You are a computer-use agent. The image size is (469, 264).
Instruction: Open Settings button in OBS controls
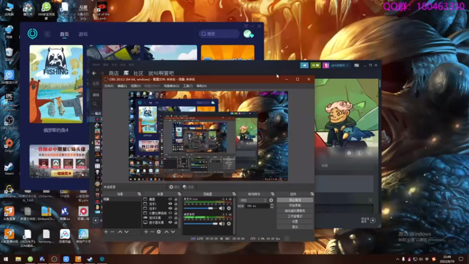pos(295,222)
